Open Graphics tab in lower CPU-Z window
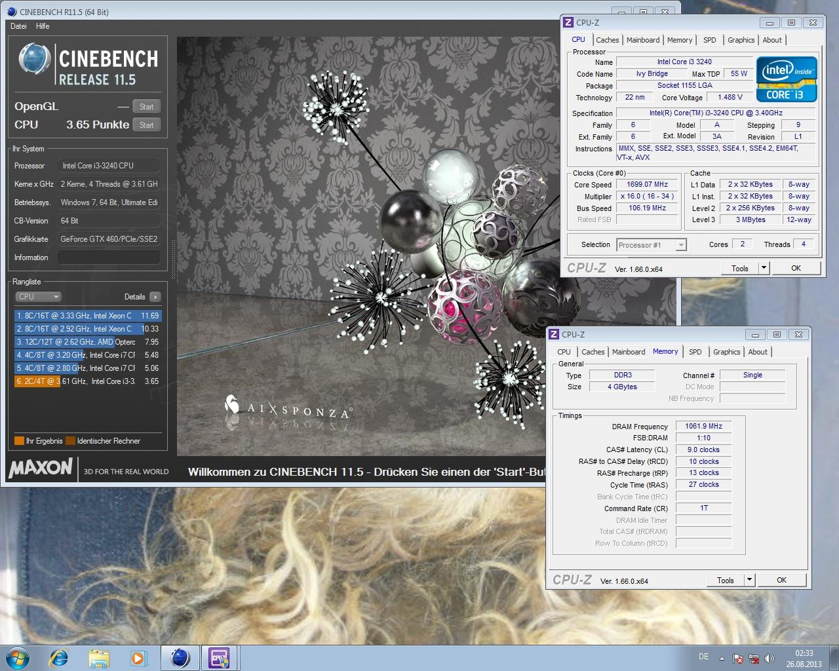839x671 pixels. [x=727, y=352]
